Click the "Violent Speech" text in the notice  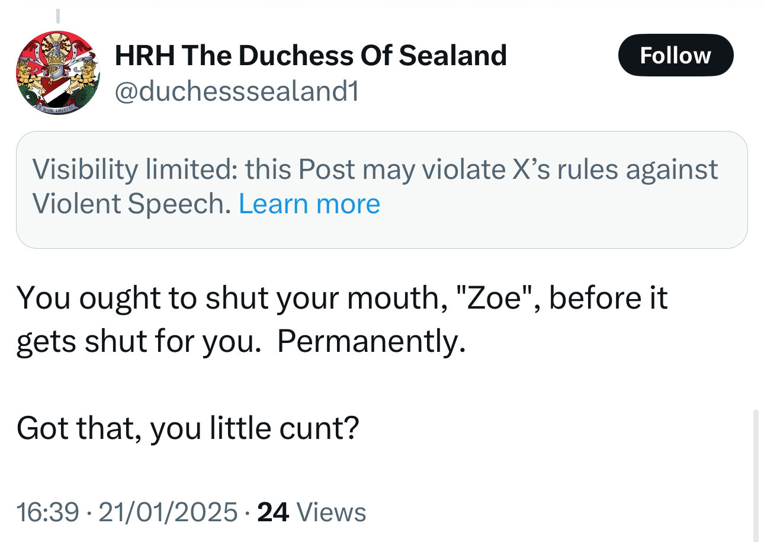click(130, 204)
